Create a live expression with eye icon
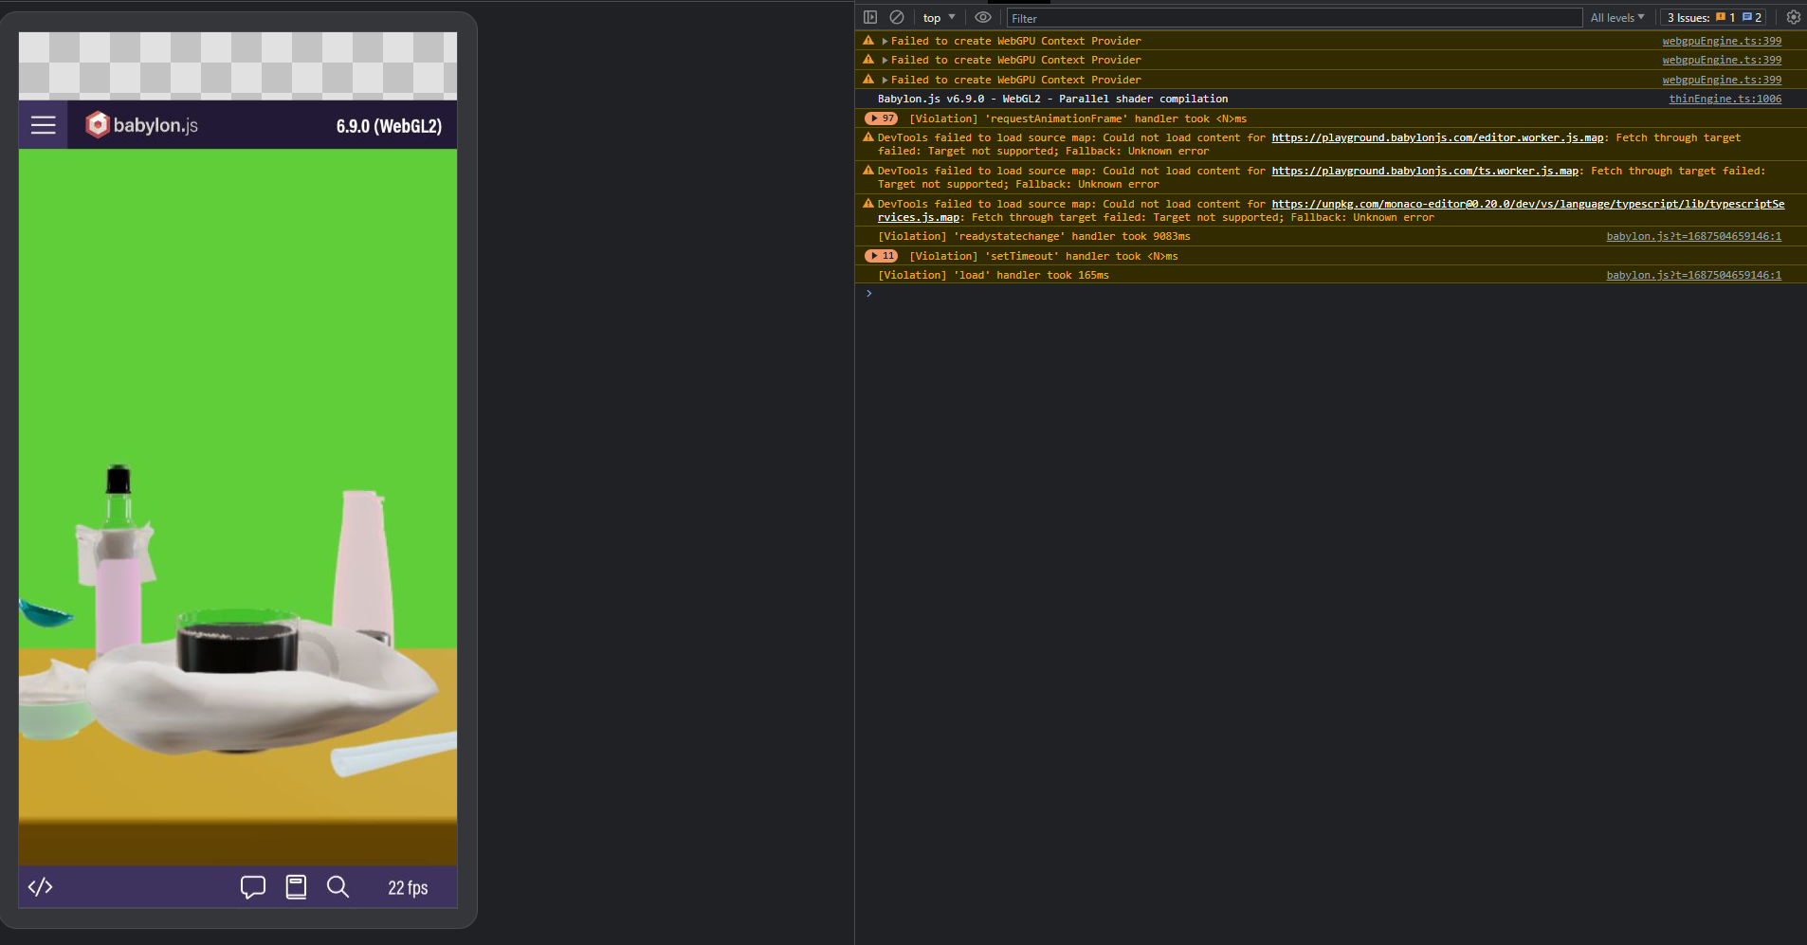Image resolution: width=1807 pixels, height=945 pixels. pos(983,17)
